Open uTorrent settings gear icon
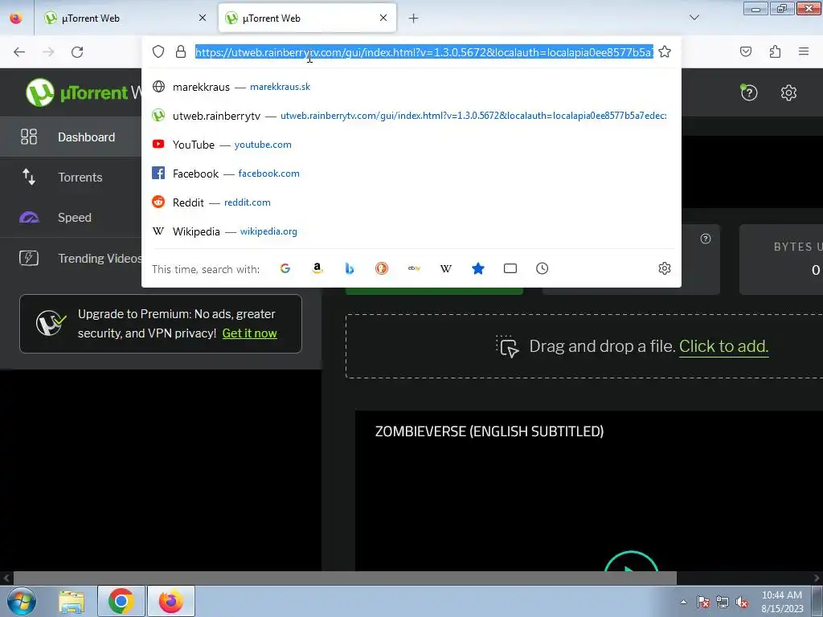Screen dimensions: 823x617 788,93
